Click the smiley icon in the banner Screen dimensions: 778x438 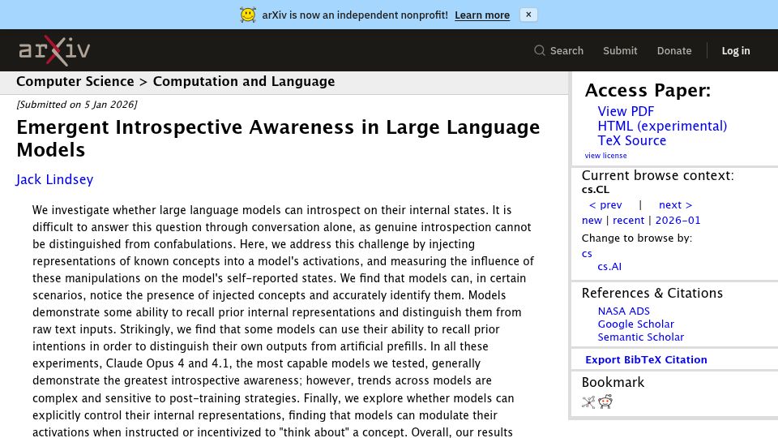click(248, 15)
